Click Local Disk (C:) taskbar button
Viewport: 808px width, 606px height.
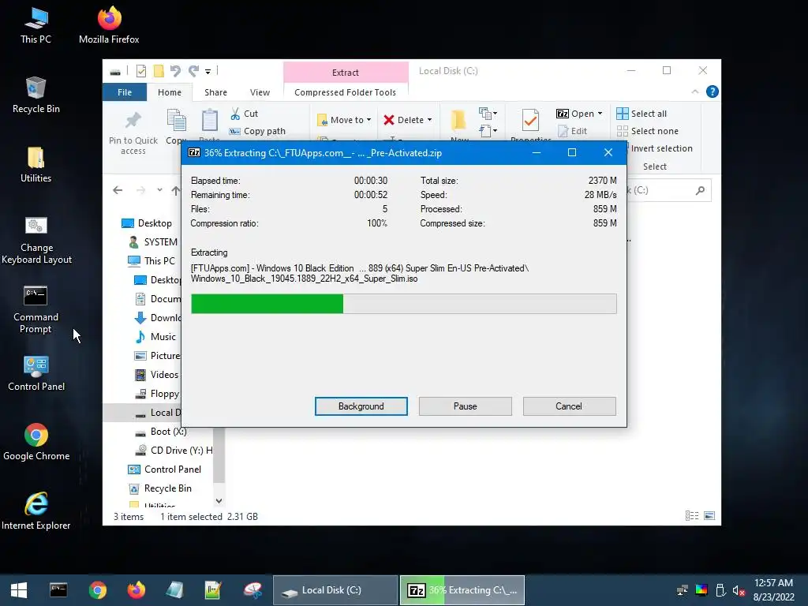pos(335,590)
